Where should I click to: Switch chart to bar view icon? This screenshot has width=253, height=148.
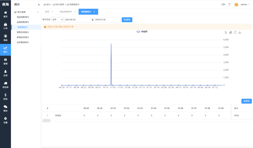(230, 32)
